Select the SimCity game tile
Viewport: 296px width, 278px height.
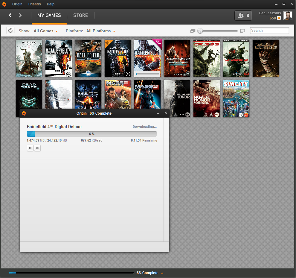[x=236, y=99]
